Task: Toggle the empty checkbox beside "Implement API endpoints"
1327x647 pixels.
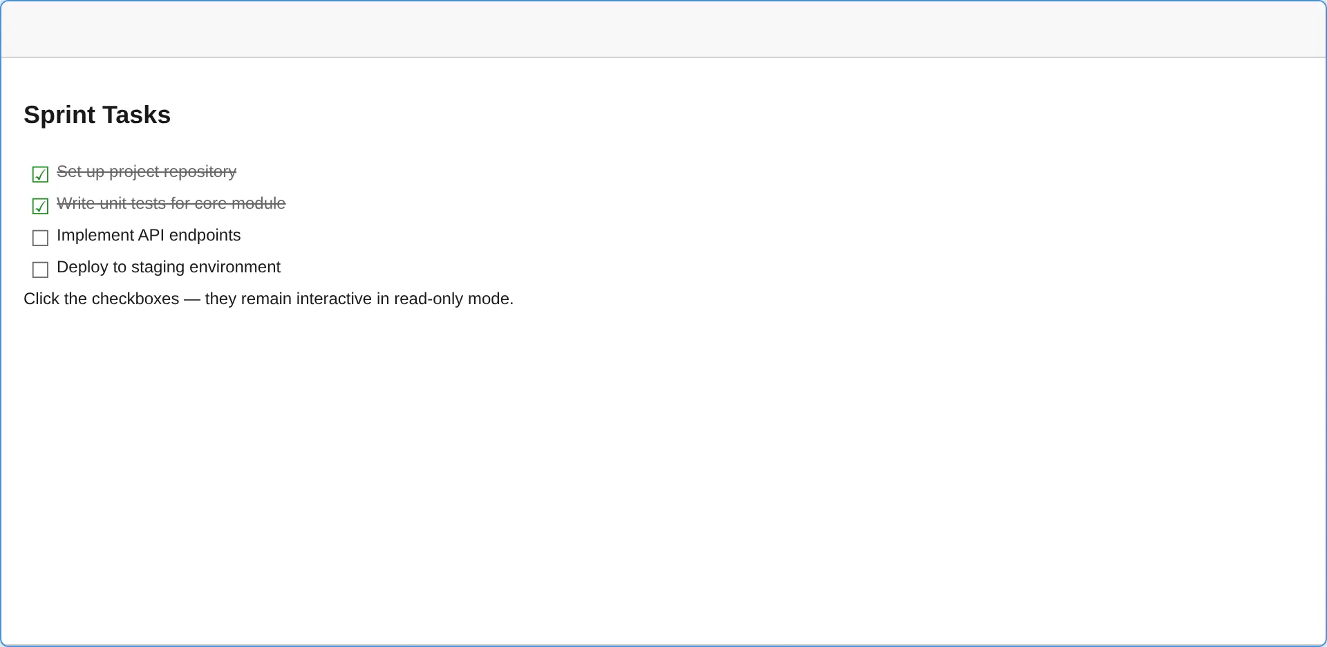Action: click(40, 238)
